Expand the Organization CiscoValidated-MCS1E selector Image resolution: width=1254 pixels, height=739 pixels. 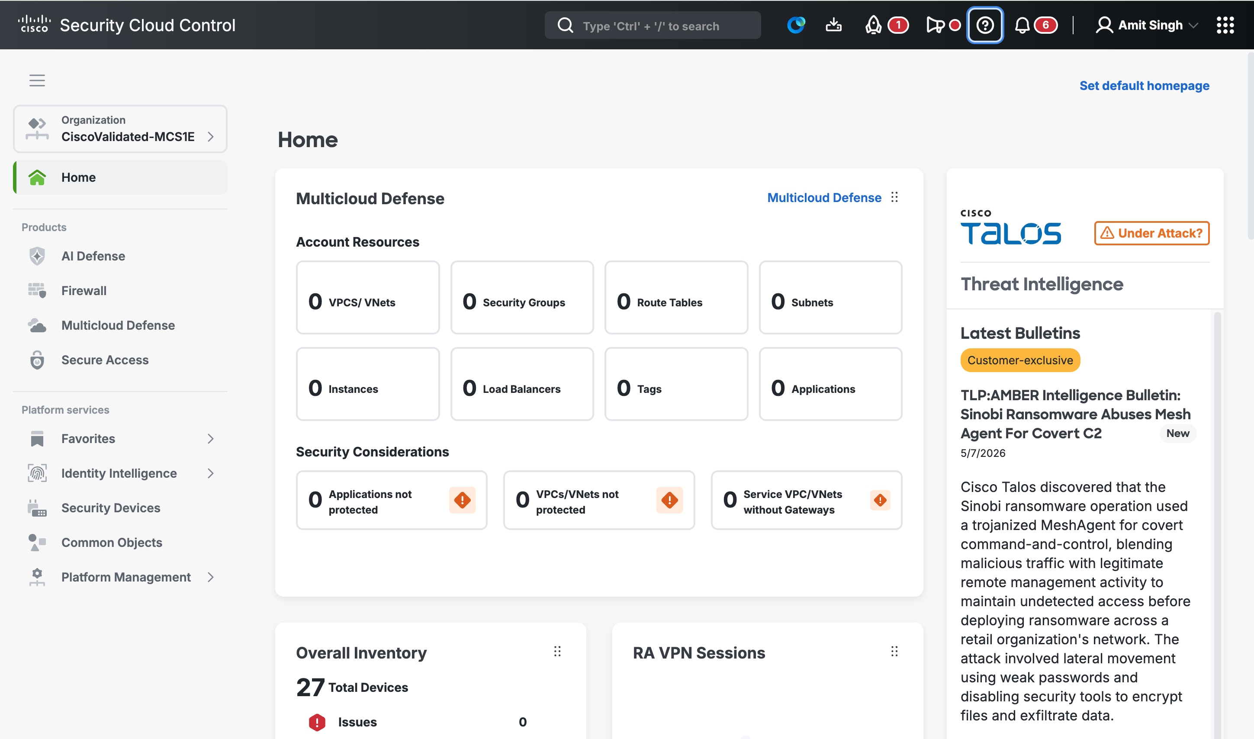(x=120, y=129)
